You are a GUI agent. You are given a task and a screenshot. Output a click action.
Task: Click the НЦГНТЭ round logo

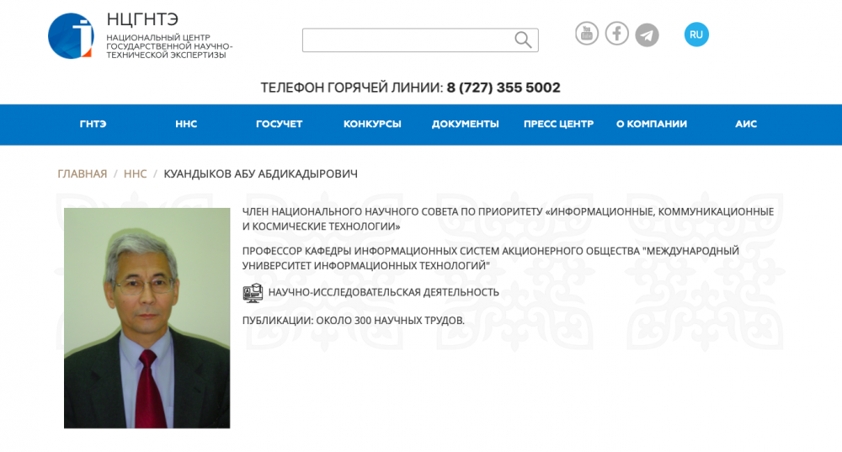71,36
